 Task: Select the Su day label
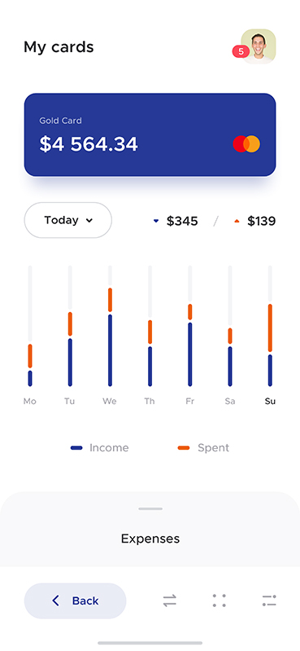tap(270, 402)
